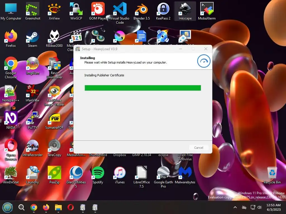Select the Revo Uninstaller desktop shortcut

(x=54, y=68)
